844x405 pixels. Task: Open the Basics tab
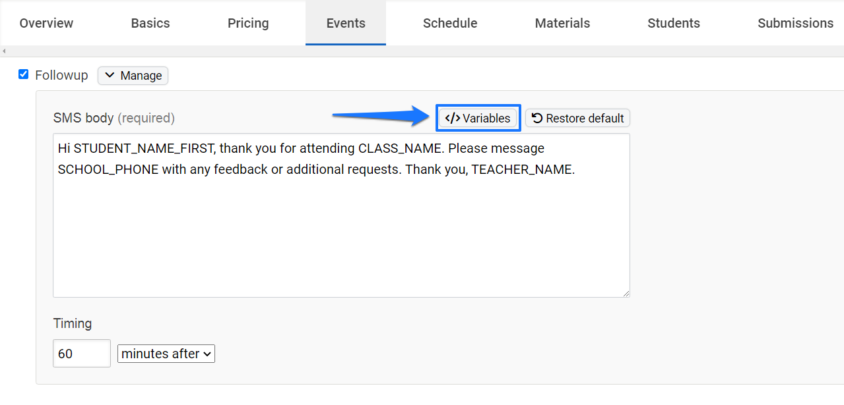[150, 23]
